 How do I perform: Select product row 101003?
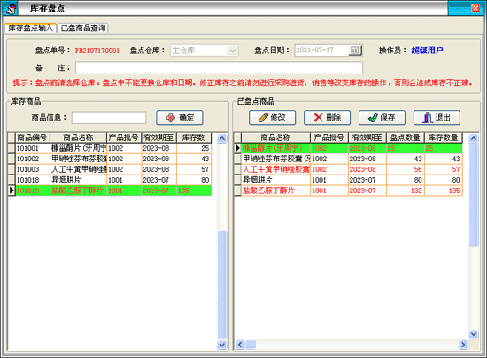click(113, 169)
